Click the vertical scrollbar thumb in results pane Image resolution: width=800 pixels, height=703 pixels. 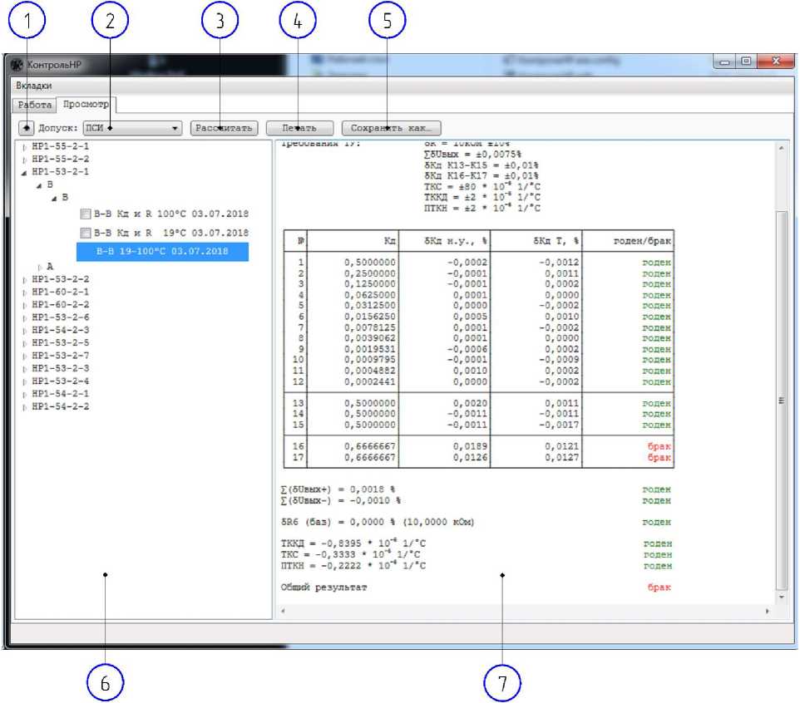[x=780, y=399]
